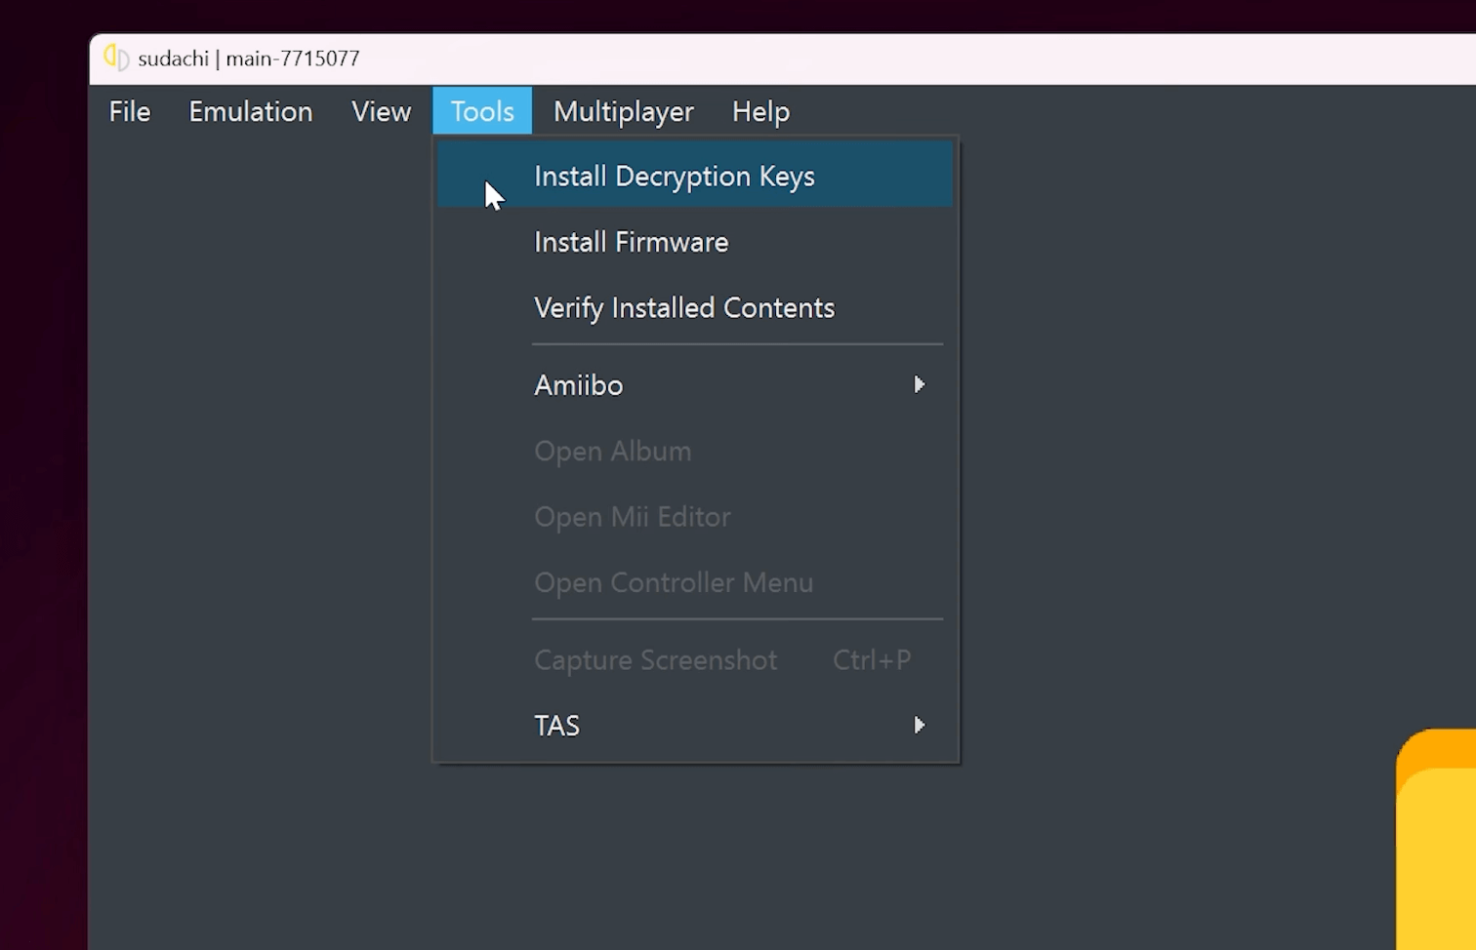Choose Install Decryption Keys
Image resolution: width=1476 pixels, height=950 pixels.
pos(674,177)
